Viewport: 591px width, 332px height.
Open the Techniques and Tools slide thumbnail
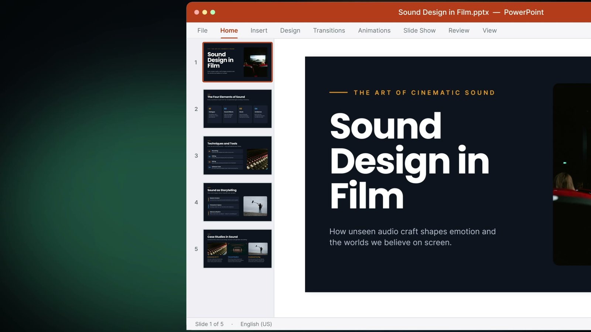pos(238,155)
